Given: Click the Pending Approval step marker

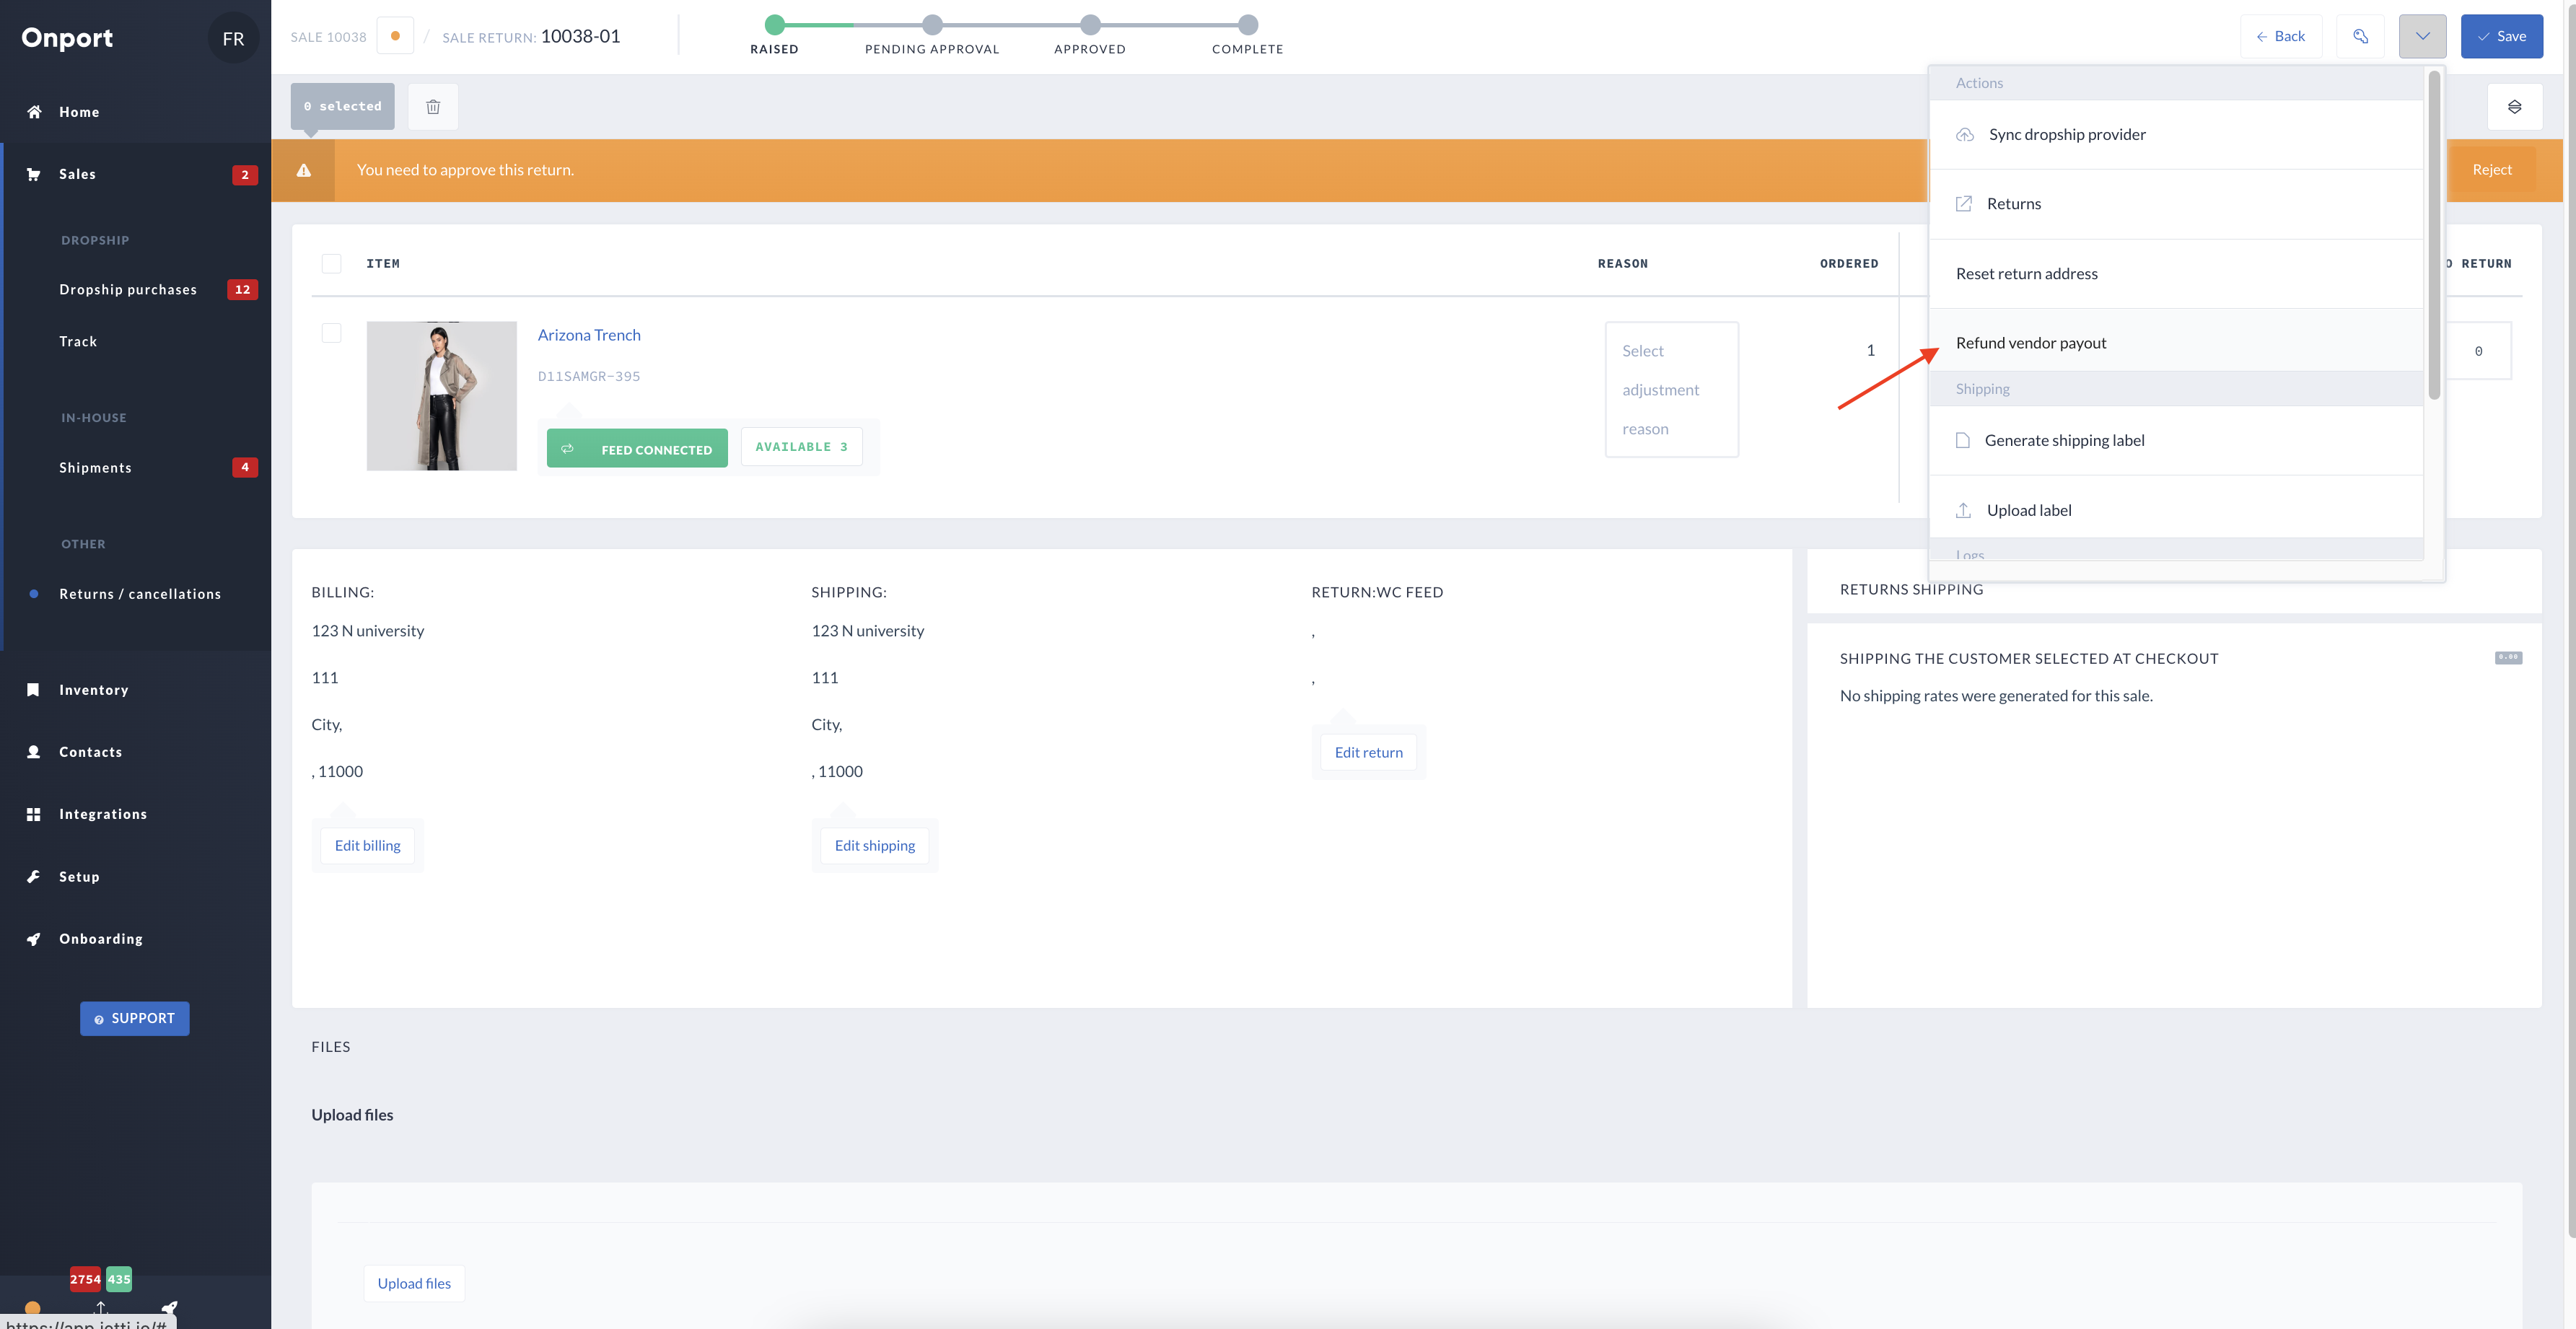Looking at the screenshot, I should 932,24.
